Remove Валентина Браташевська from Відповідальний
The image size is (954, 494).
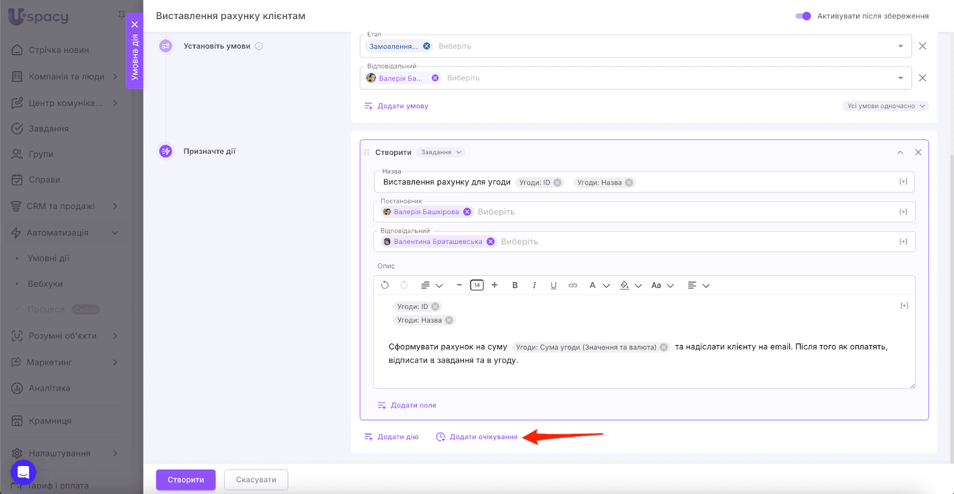coord(491,242)
